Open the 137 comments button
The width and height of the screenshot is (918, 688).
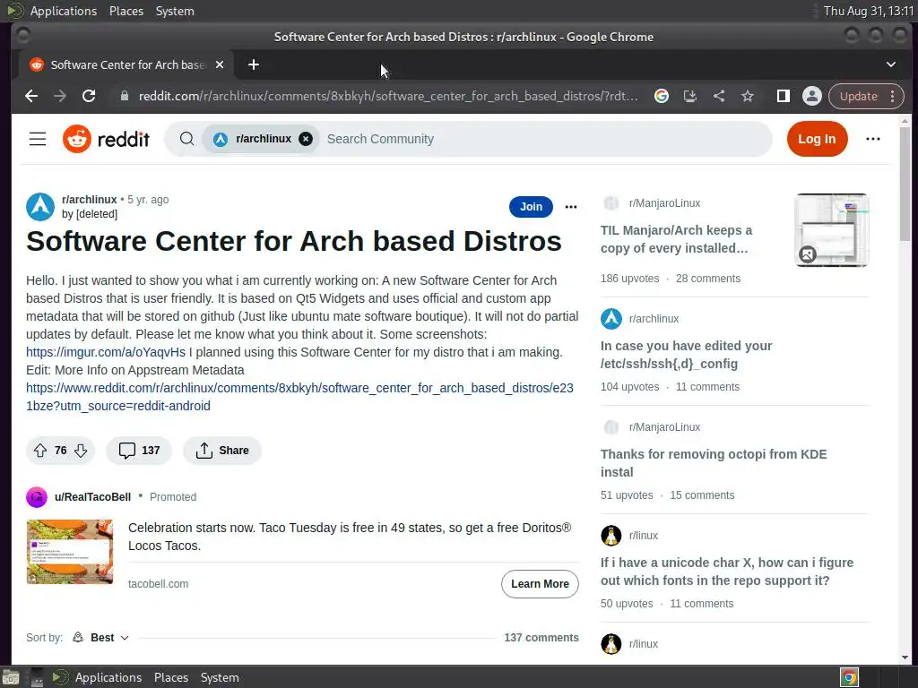139,451
